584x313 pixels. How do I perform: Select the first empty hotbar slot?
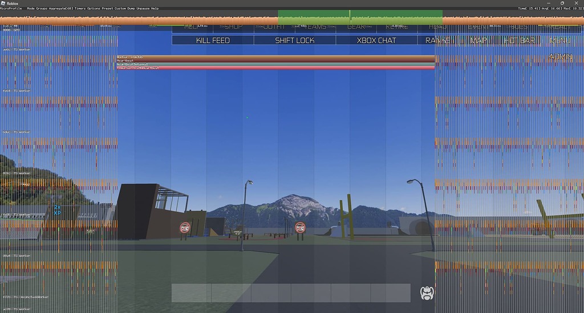point(192,293)
